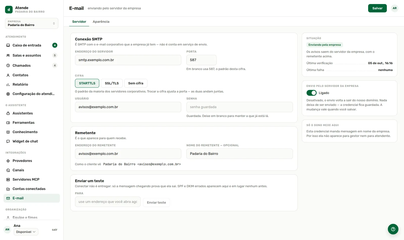Open the help question-mark button

click(x=393, y=229)
